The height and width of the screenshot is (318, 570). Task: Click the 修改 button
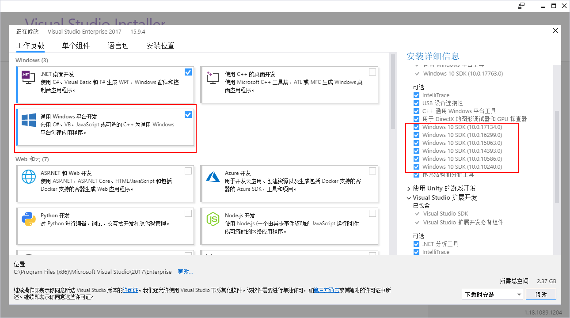click(x=541, y=295)
